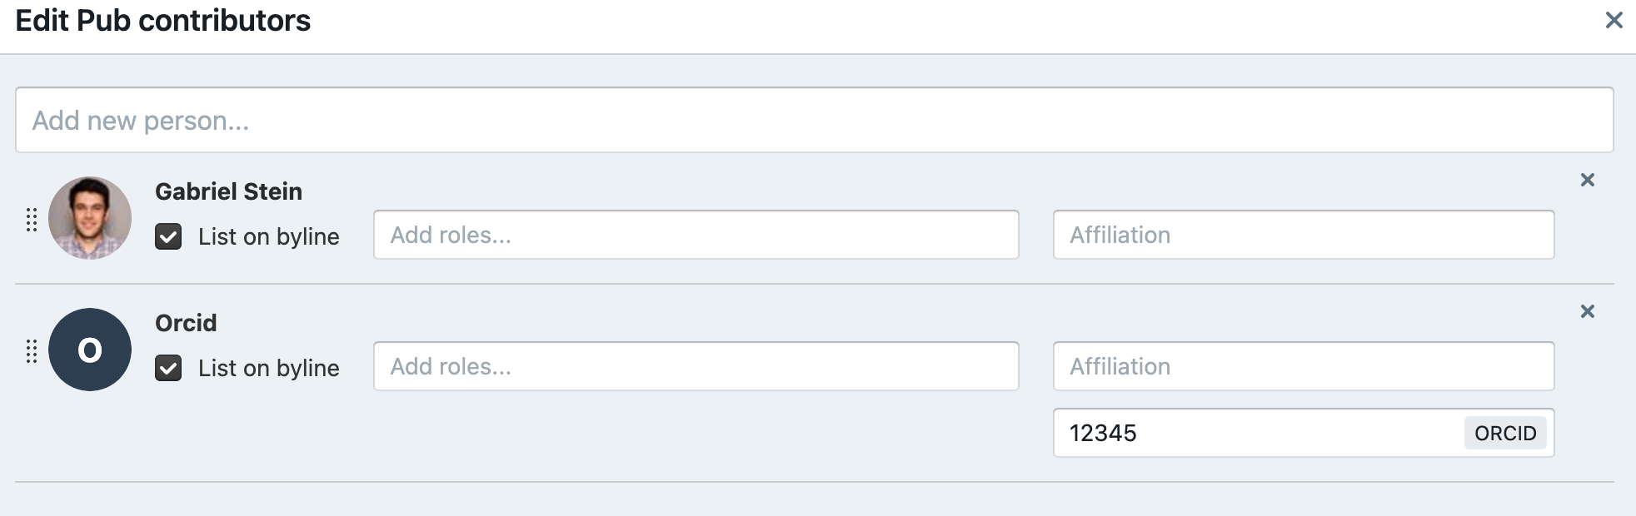
Task: Uncheck List on byline for Orcid
Action: 168,368
